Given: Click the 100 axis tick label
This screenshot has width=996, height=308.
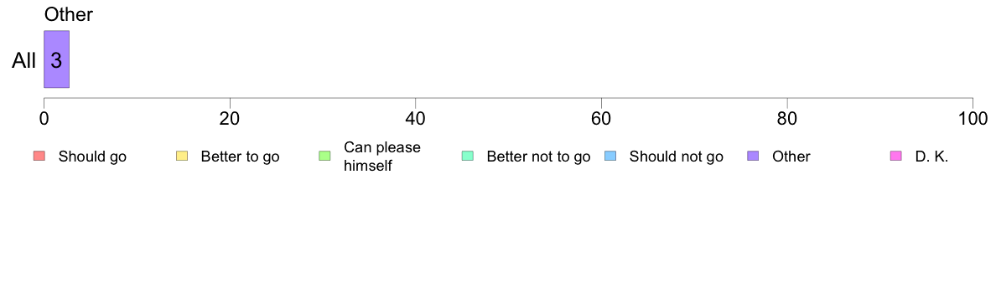Looking at the screenshot, I should tap(973, 119).
